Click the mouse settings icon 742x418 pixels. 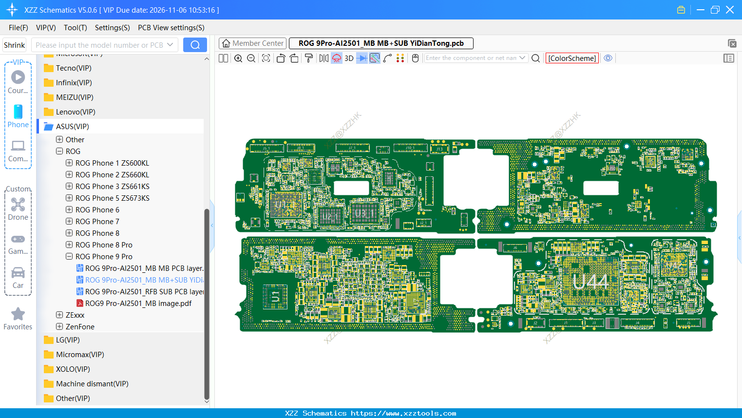[x=415, y=58]
